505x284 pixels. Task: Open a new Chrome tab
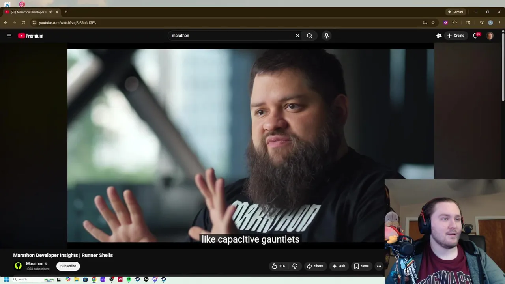point(66,12)
